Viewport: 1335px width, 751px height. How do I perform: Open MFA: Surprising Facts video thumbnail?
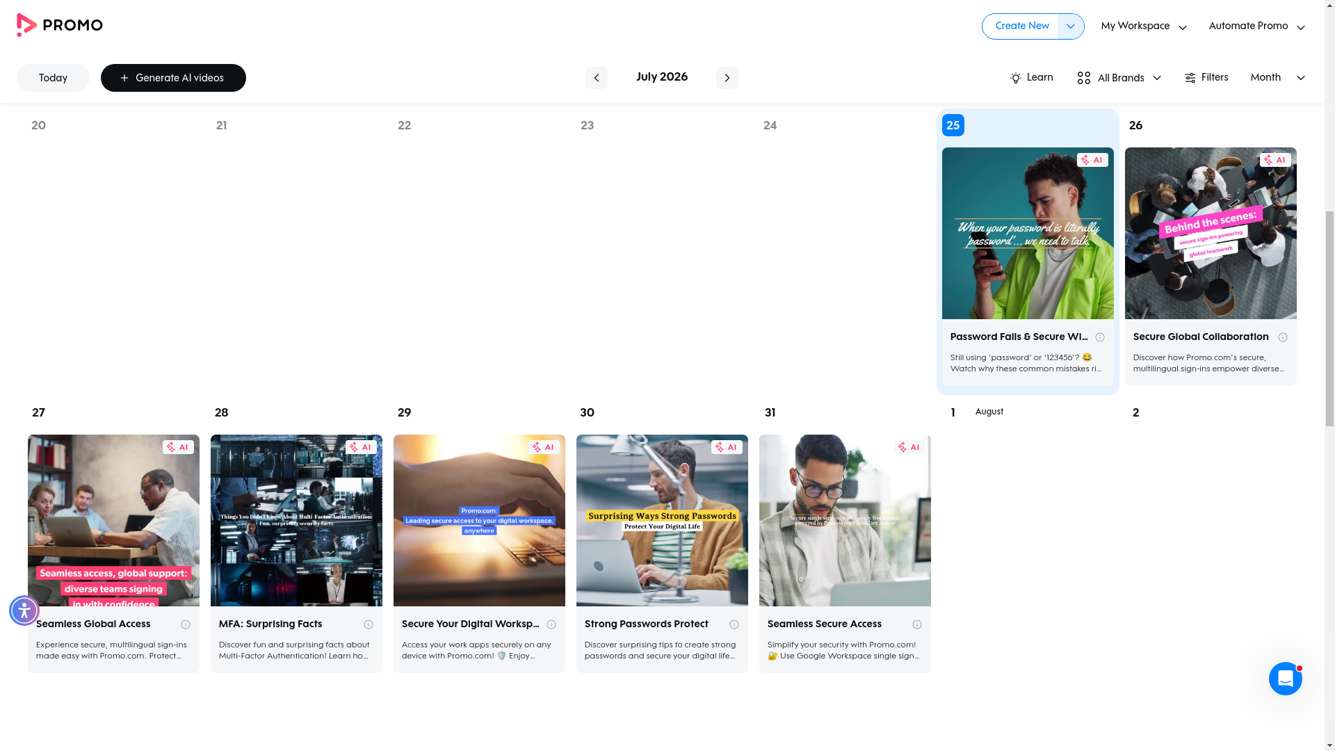coord(296,521)
